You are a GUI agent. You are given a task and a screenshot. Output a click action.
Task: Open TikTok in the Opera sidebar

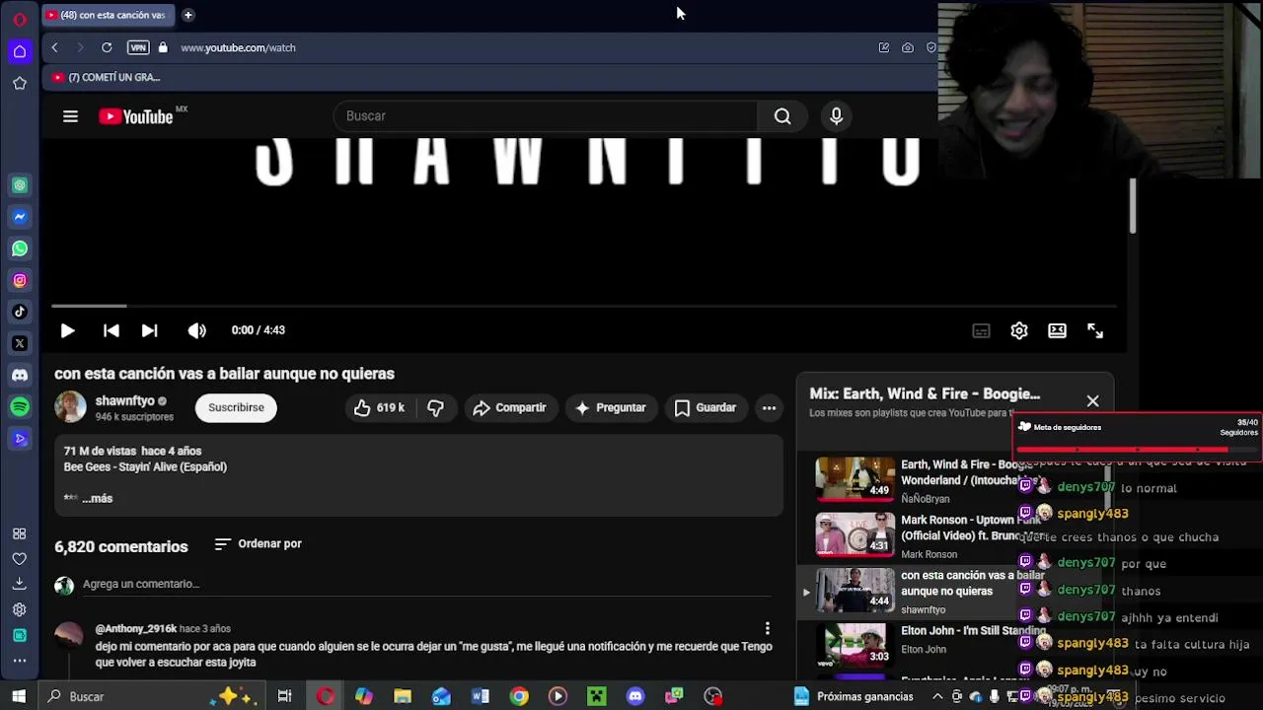click(x=20, y=312)
